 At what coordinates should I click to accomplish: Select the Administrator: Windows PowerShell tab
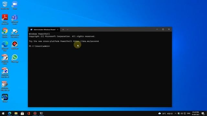44,30
